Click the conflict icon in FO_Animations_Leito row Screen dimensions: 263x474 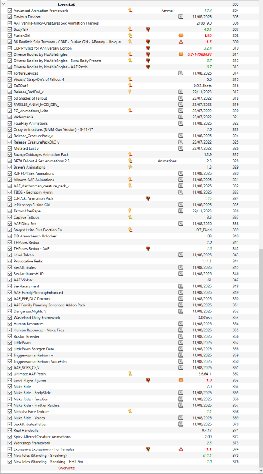click(131, 111)
